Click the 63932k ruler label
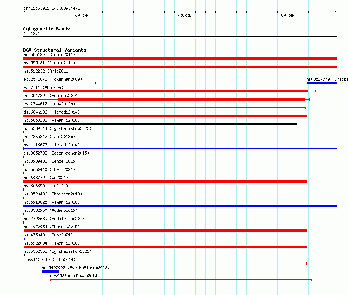The width and height of the screenshot is (348, 295). (81, 16)
